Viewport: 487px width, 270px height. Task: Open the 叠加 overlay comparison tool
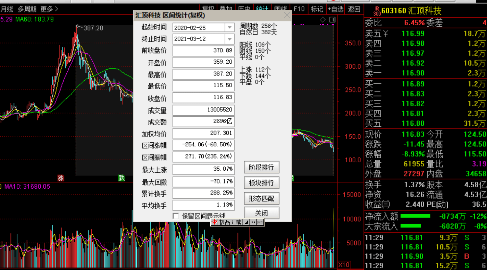[x=226, y=9]
